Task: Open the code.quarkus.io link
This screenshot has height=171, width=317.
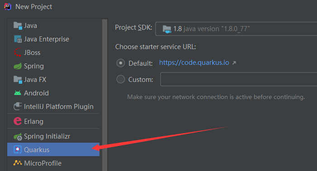Action: (194, 63)
